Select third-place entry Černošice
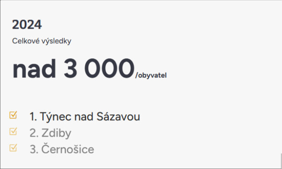Viewport: 282px width, 169px height. [x=62, y=149]
